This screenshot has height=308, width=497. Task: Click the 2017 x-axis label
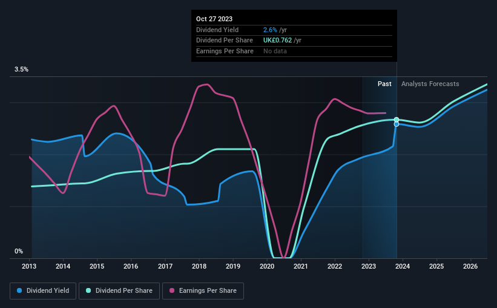165,266
